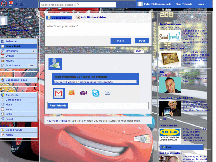
Task: Open Notes in the sidebar
Action: [19, 109]
